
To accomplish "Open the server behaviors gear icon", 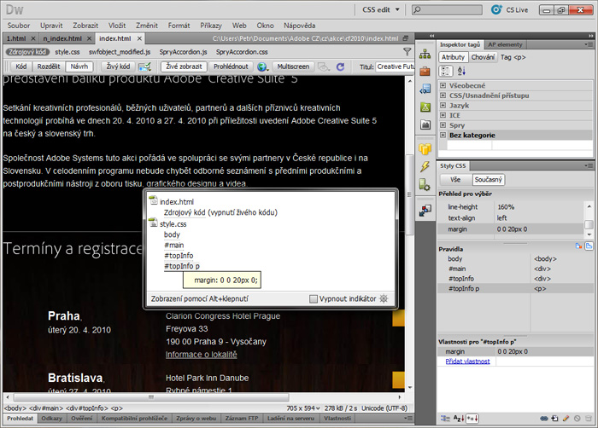I will click(425, 185).
